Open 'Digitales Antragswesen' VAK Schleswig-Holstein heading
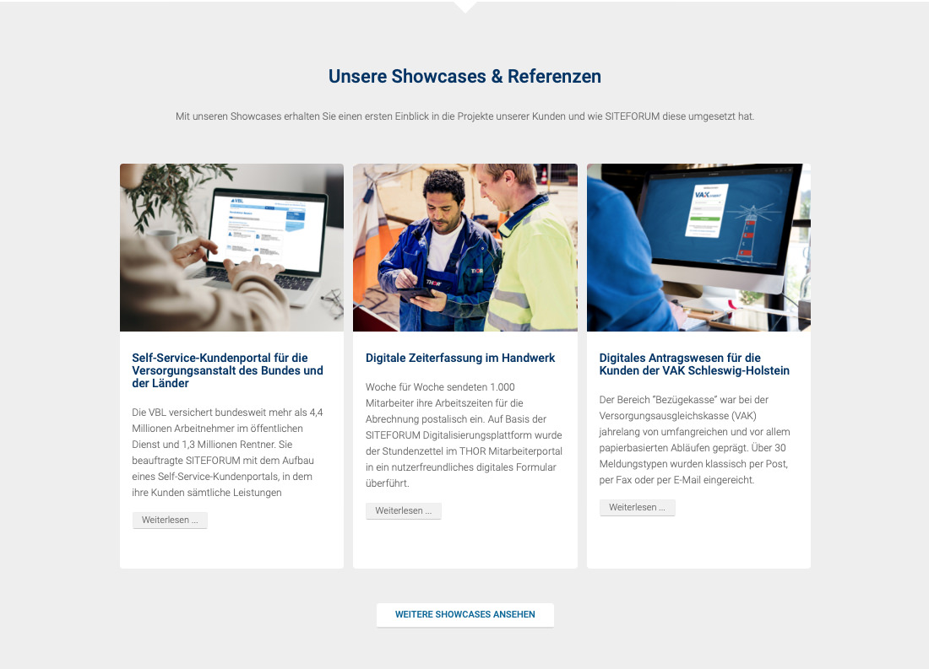Screen dimensions: 929x669 coord(694,364)
